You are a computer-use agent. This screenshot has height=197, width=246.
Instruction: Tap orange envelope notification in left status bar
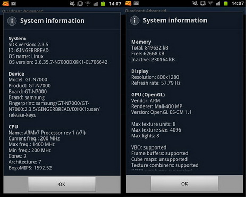coord(5,3)
